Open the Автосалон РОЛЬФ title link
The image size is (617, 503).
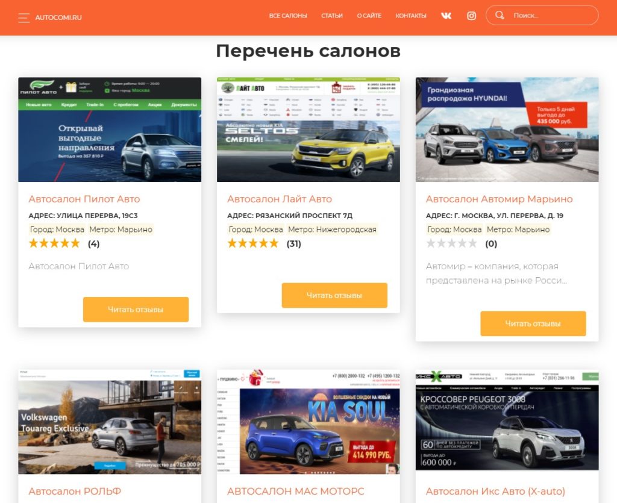click(x=75, y=491)
